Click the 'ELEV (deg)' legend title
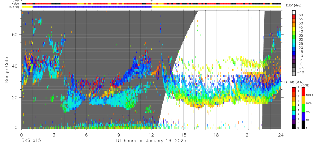316x146 pixels. (294, 5)
